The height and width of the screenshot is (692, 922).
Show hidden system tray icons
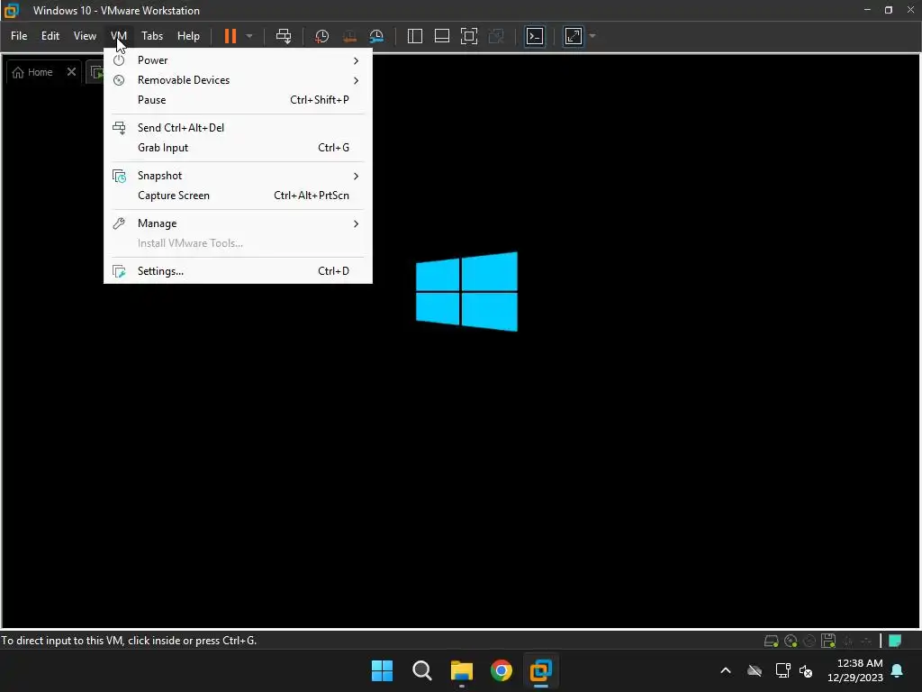pos(726,670)
